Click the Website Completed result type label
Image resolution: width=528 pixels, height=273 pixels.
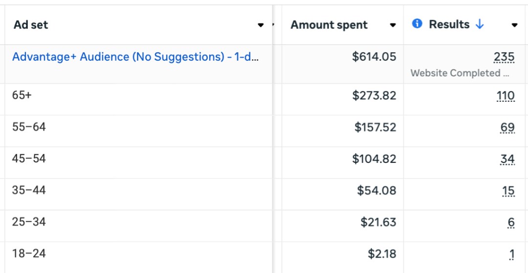pyautogui.click(x=460, y=73)
